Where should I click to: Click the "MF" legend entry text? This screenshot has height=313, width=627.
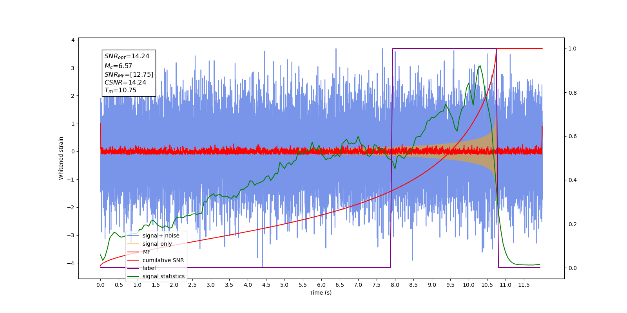click(147, 252)
